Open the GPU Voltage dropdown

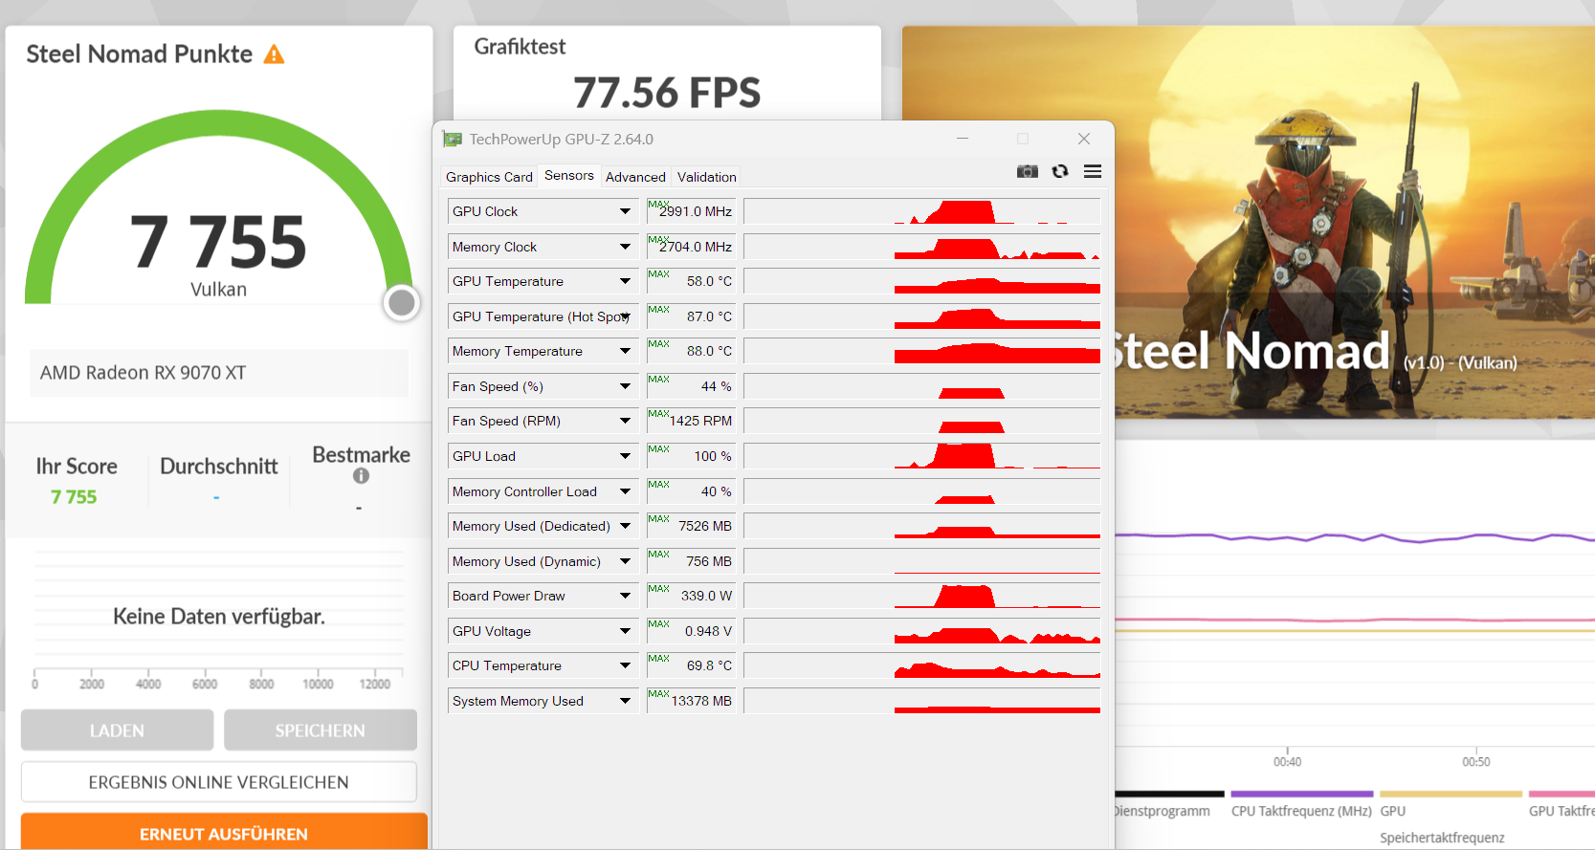tap(625, 631)
